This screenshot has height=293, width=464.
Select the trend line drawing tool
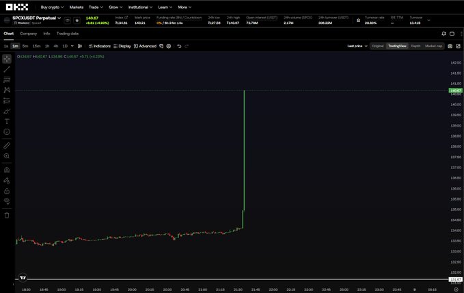7,69
